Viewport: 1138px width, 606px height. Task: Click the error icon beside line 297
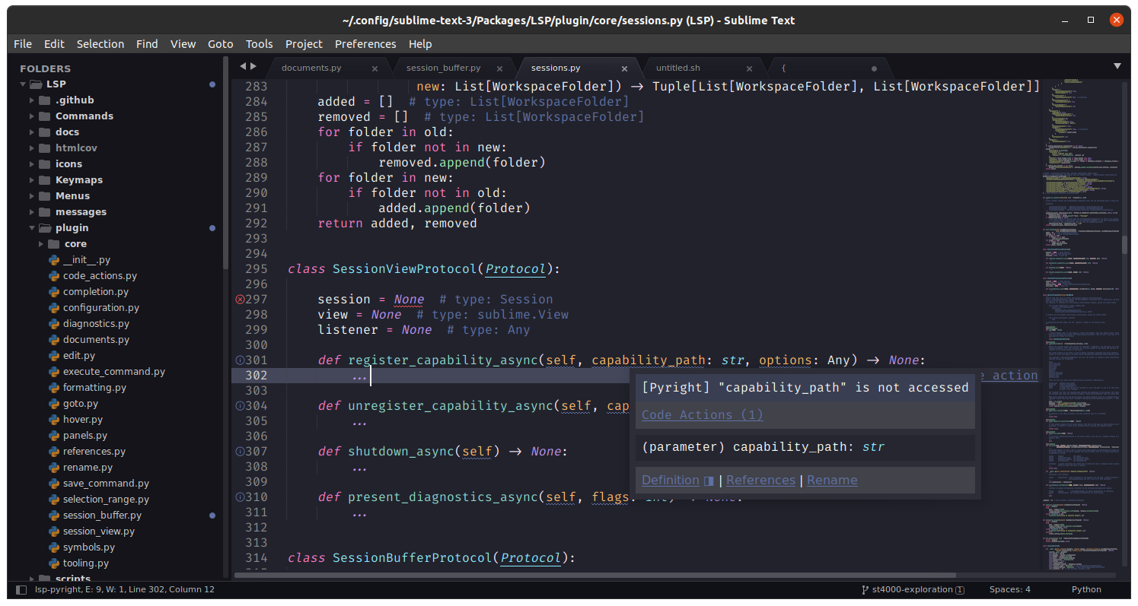click(239, 299)
